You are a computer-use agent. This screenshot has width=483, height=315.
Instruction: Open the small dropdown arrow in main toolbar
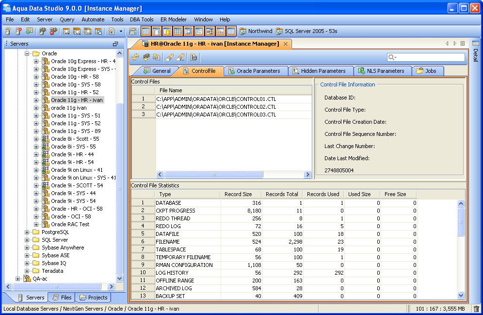point(121,31)
